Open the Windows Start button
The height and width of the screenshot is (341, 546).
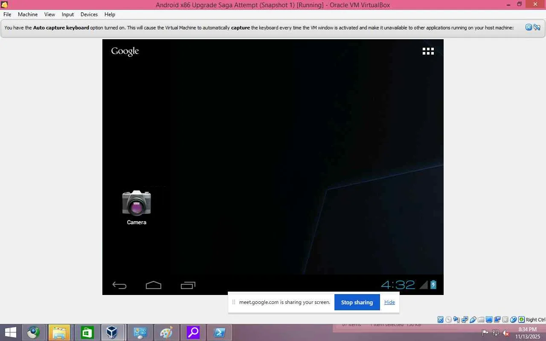[x=10, y=332]
